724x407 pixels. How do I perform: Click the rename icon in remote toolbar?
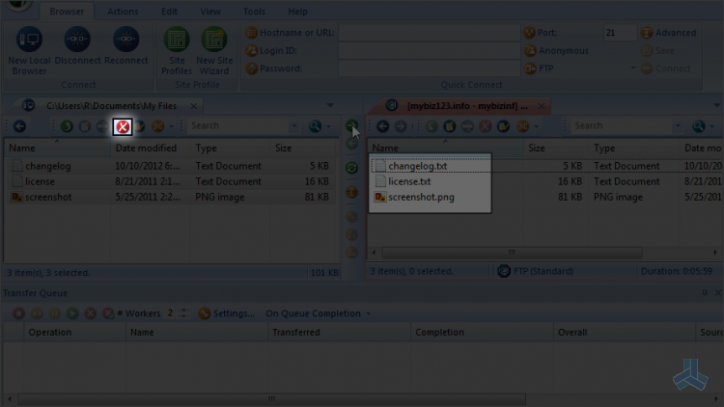467,126
